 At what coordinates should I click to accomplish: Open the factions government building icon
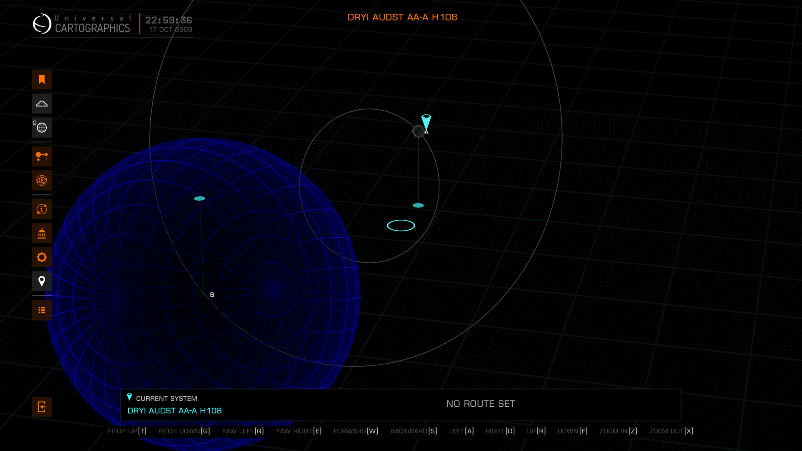(42, 233)
